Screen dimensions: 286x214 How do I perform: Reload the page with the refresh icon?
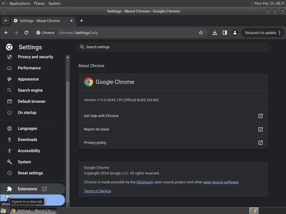tap(26, 33)
